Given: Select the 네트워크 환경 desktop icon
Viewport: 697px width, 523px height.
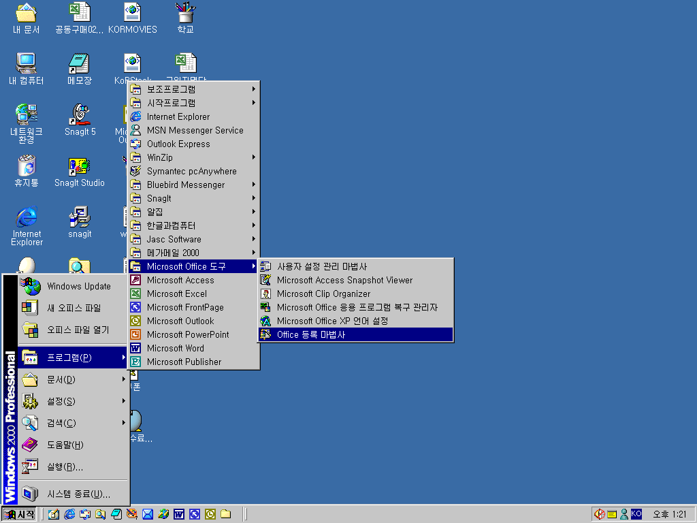Looking at the screenshot, I should (27, 124).
